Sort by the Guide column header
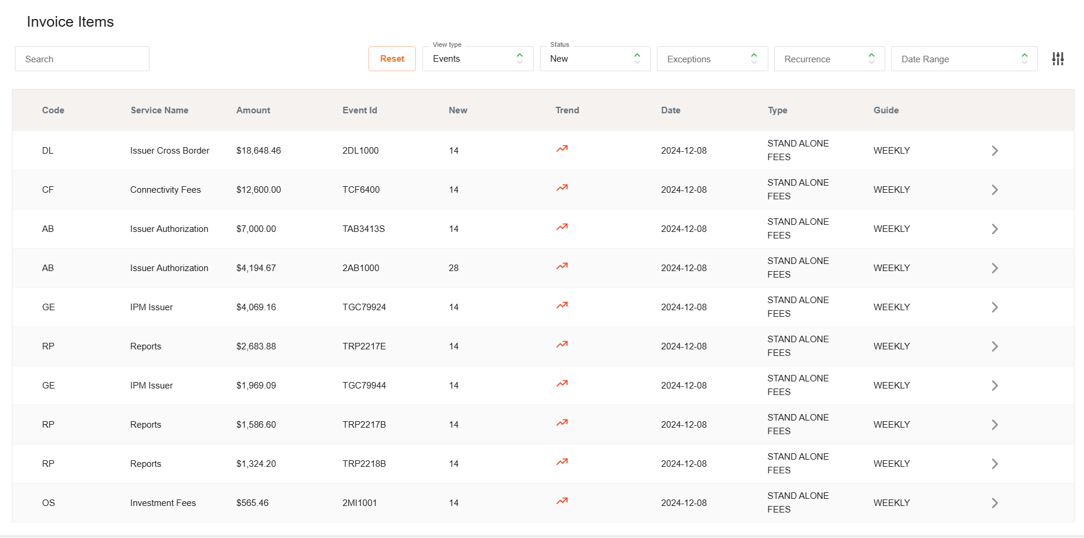 pyautogui.click(x=886, y=110)
